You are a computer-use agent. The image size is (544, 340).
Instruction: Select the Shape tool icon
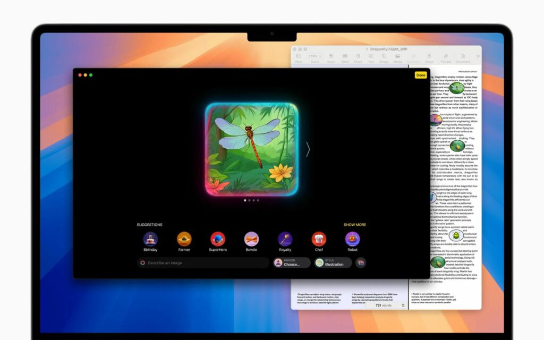[x=384, y=56]
